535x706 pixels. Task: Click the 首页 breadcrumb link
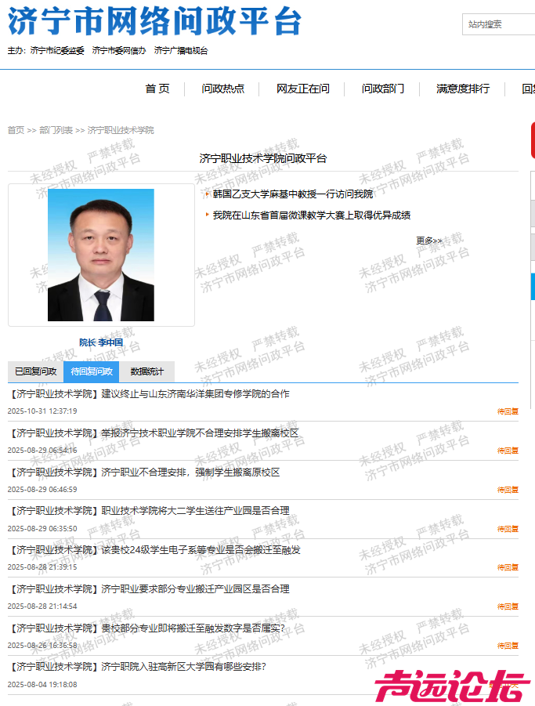click(16, 130)
